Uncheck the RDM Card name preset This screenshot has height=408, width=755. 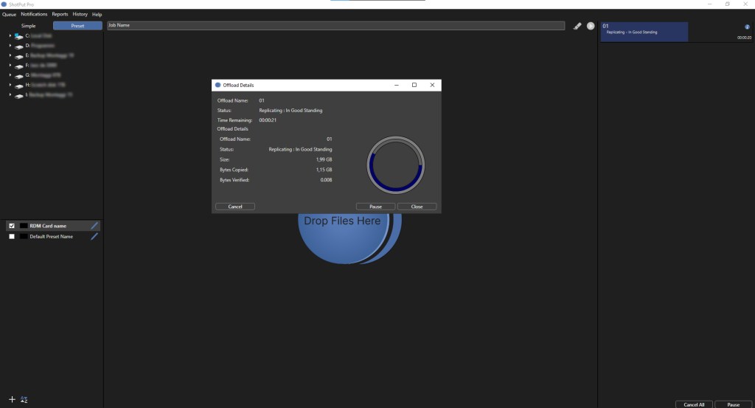click(x=11, y=226)
